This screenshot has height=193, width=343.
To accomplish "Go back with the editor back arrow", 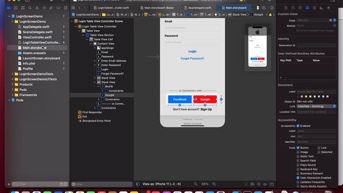I will pos(79,8).
